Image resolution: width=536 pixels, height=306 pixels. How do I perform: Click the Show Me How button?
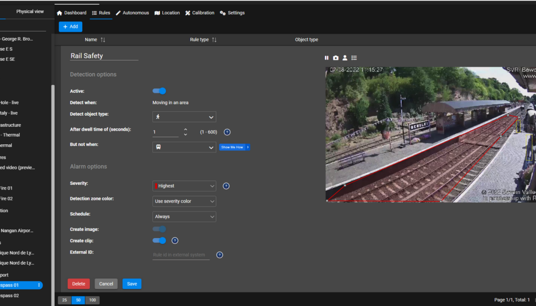coord(234,147)
